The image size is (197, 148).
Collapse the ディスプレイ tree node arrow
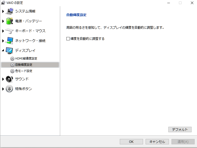(x=3, y=50)
